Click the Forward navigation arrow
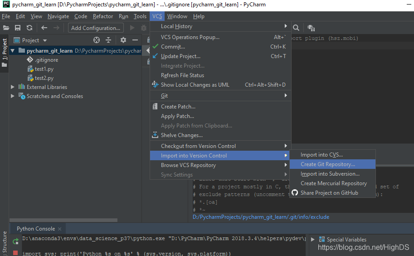The width and height of the screenshot is (414, 256). tap(56, 28)
